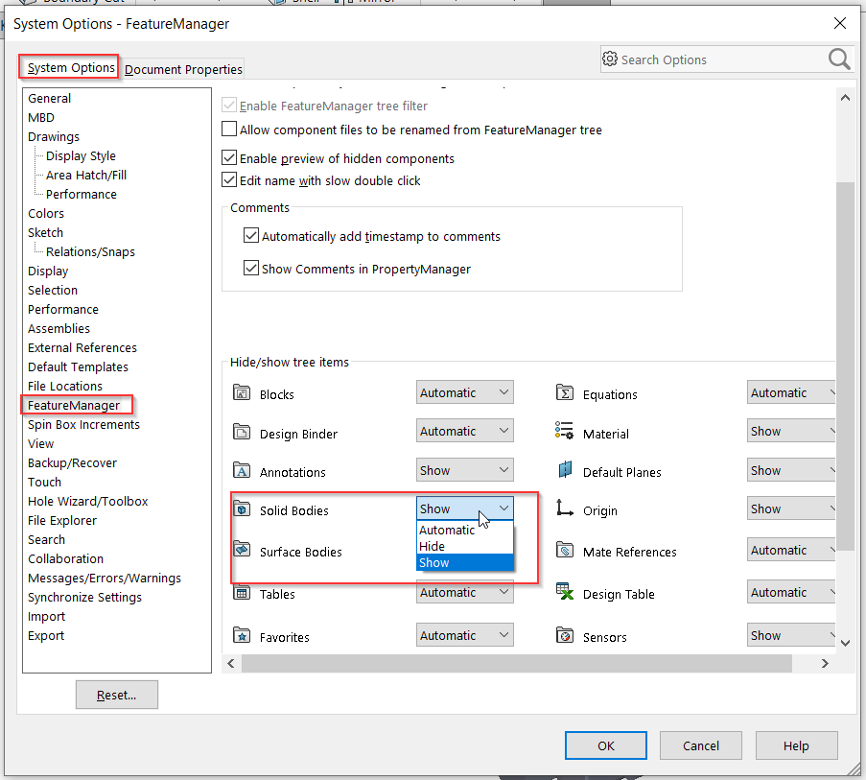Choose Hide in the Solid Bodies dropdown list
866x780 pixels.
click(433, 546)
